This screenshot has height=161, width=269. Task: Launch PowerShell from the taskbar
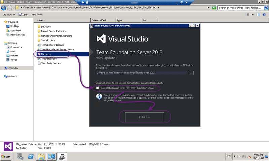[31, 157]
